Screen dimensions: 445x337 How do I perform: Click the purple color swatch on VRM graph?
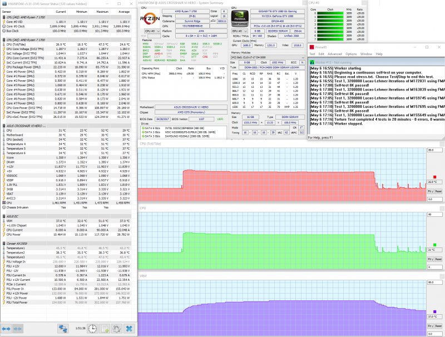pos(435,312)
